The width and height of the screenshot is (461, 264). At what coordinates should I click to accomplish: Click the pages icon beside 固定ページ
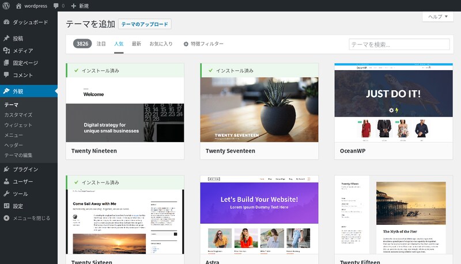point(6,63)
